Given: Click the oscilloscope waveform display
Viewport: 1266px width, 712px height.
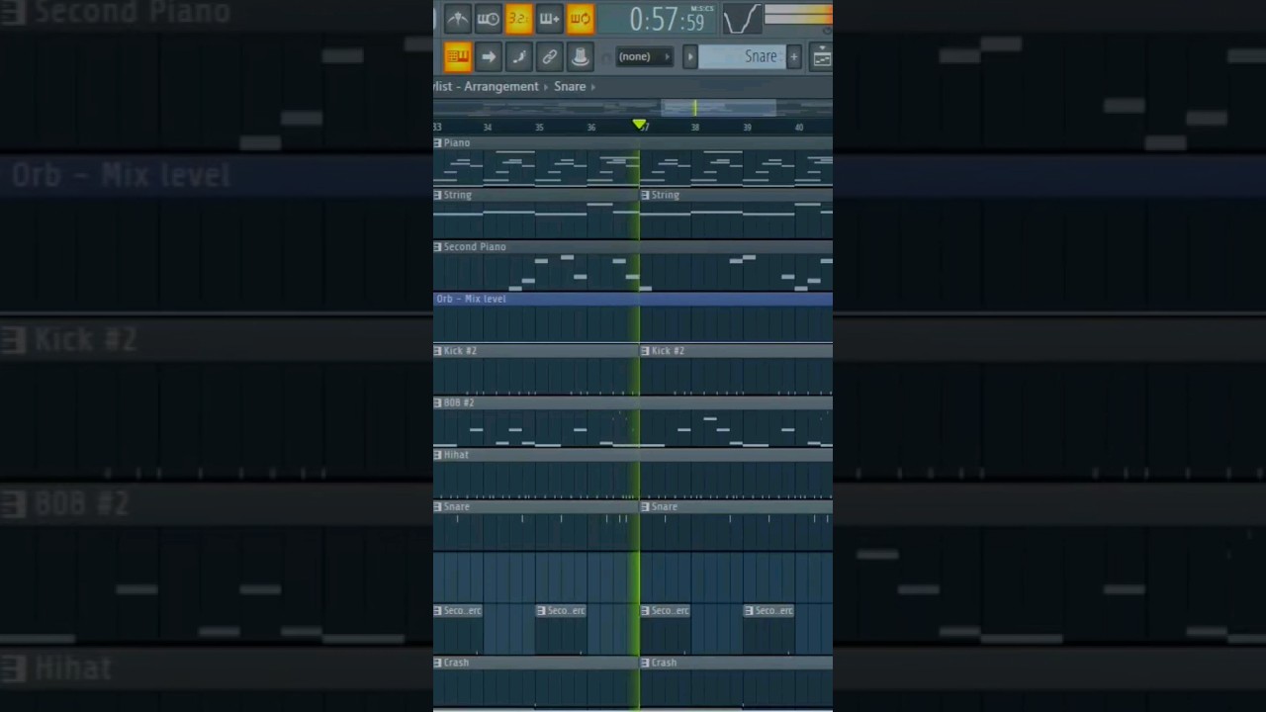Looking at the screenshot, I should [x=741, y=19].
